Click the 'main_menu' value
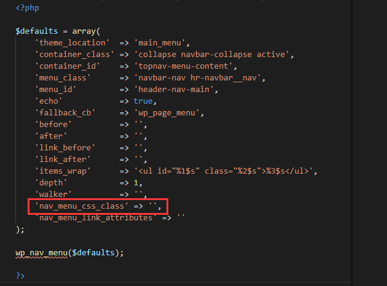 160,43
